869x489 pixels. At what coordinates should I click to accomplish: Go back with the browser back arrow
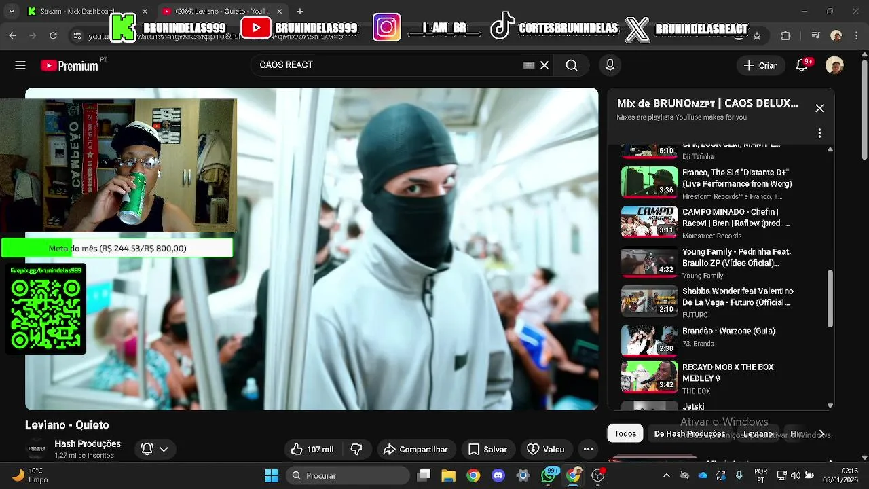12,35
